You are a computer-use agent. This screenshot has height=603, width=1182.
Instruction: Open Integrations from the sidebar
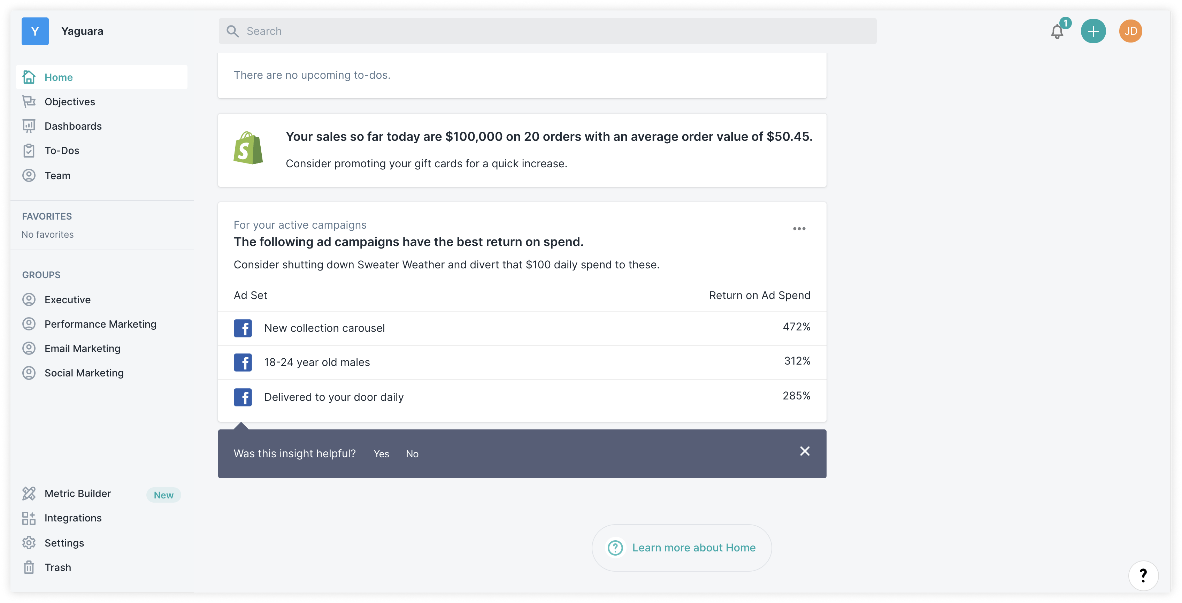(x=73, y=518)
